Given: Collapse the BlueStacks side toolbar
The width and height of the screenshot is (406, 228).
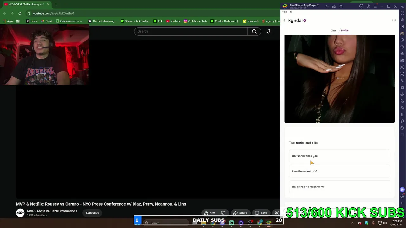Looking at the screenshot, I should click(x=402, y=6).
